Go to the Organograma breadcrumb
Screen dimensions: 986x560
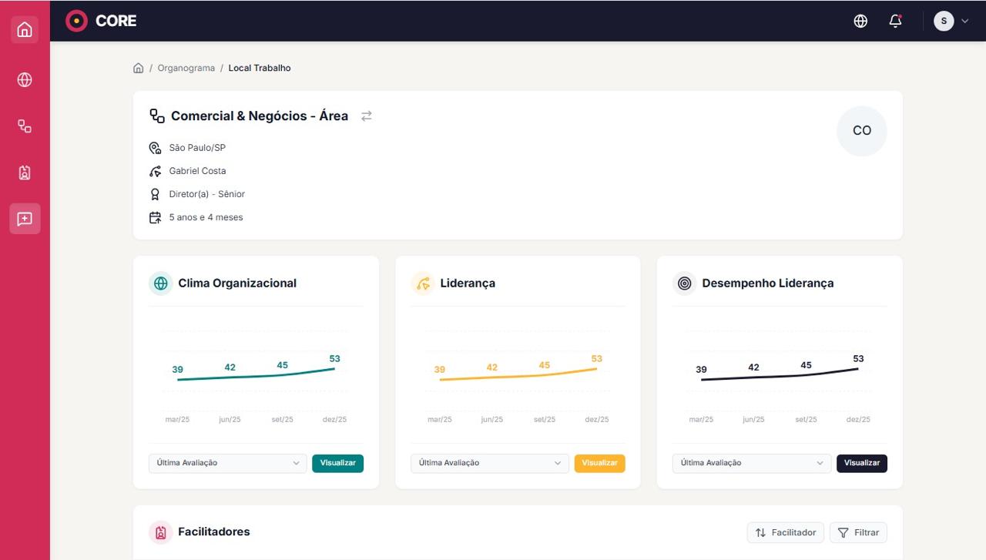click(186, 68)
